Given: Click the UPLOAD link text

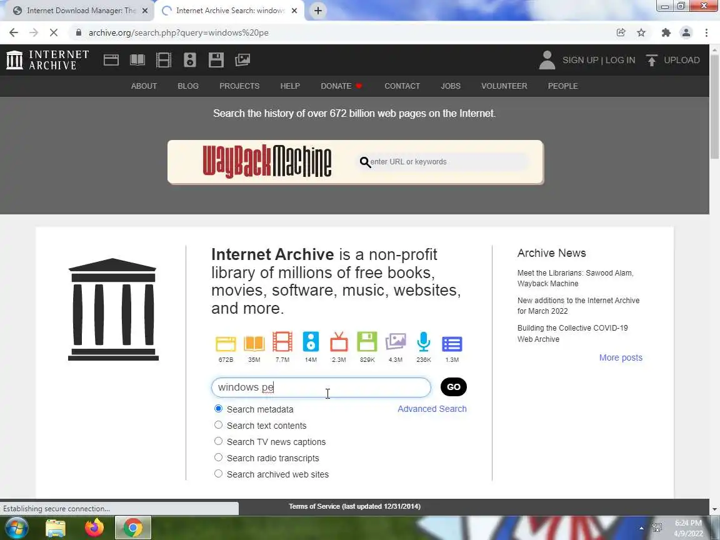Looking at the screenshot, I should pos(682,60).
